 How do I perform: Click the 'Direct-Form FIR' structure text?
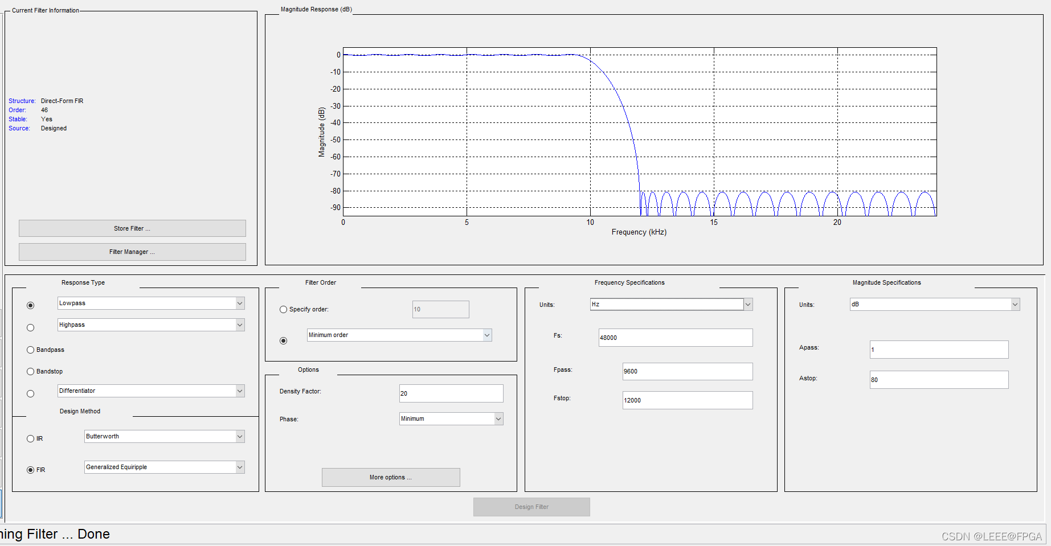point(62,101)
